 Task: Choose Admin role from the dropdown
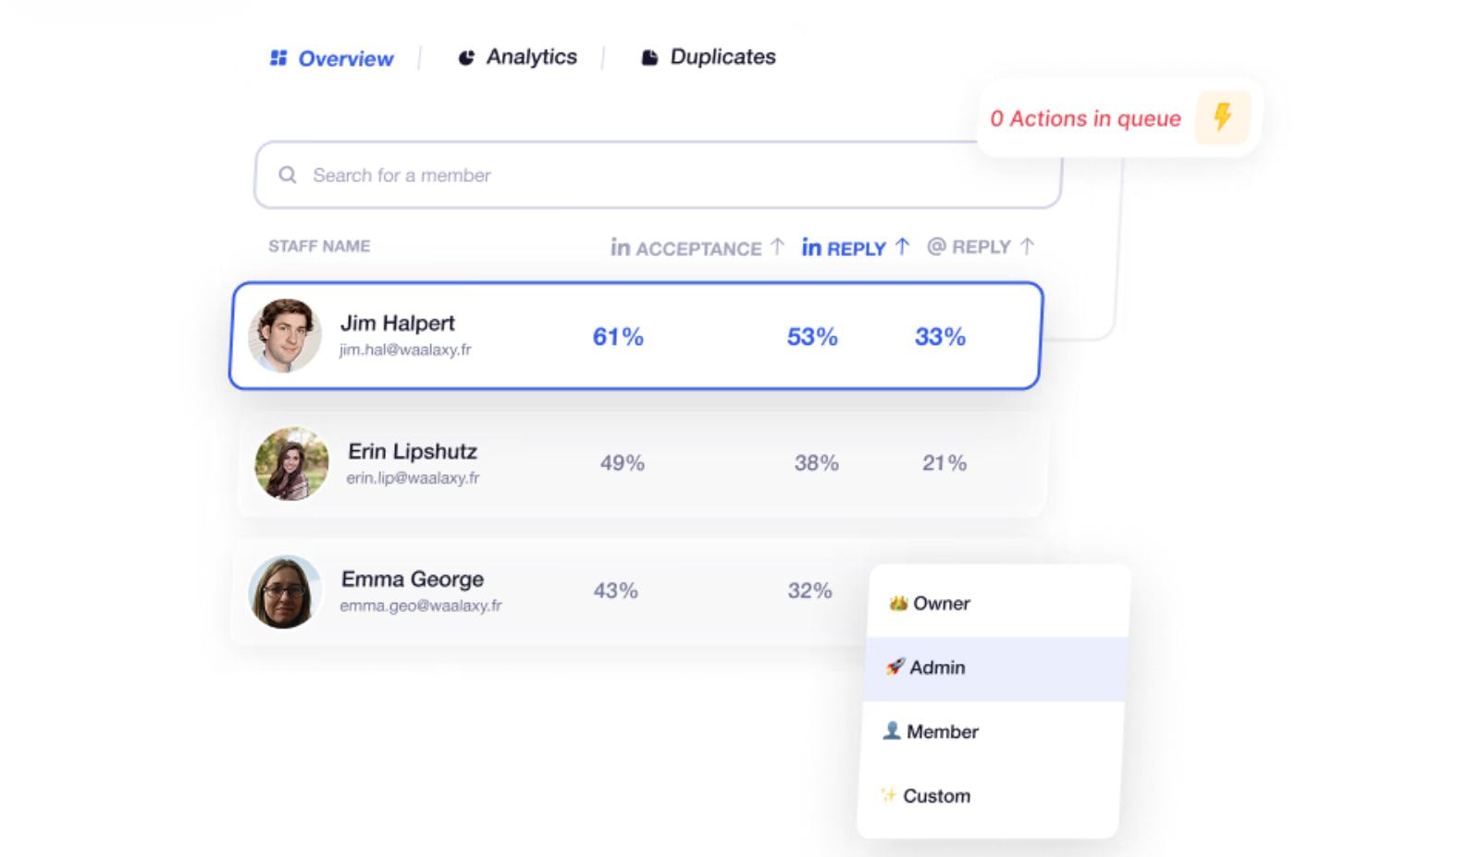(x=994, y=667)
